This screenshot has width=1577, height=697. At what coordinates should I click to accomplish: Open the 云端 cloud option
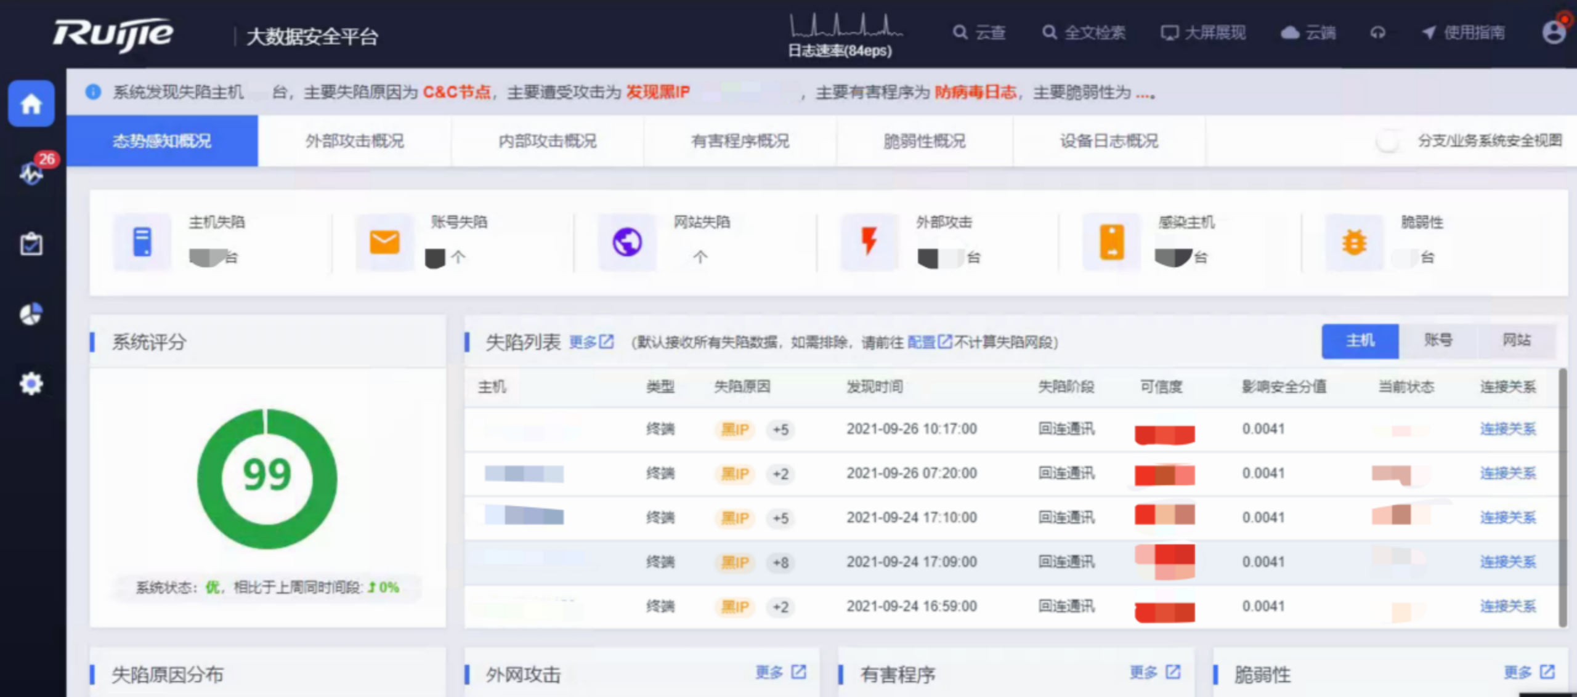1308,33
